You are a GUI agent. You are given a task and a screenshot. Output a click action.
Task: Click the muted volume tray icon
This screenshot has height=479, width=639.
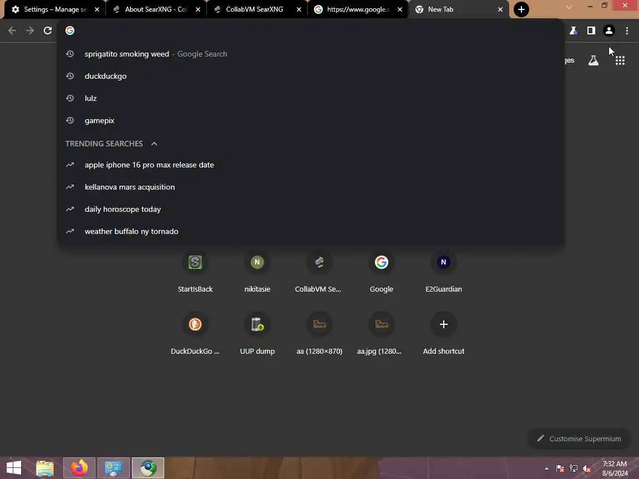[587, 468]
